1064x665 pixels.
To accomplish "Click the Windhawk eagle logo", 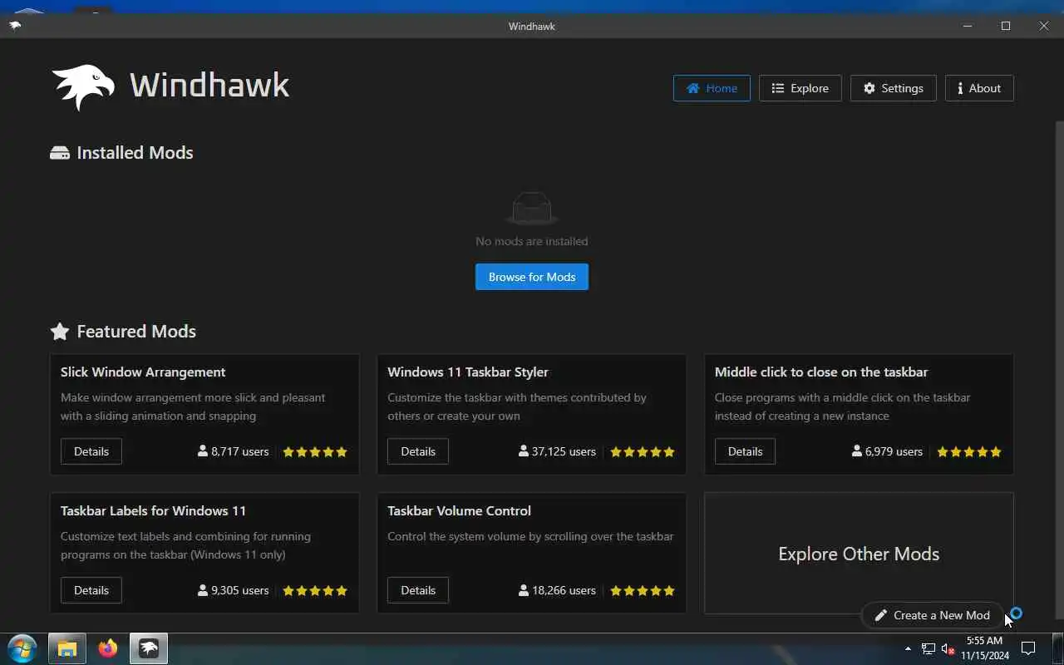I will tap(83, 86).
